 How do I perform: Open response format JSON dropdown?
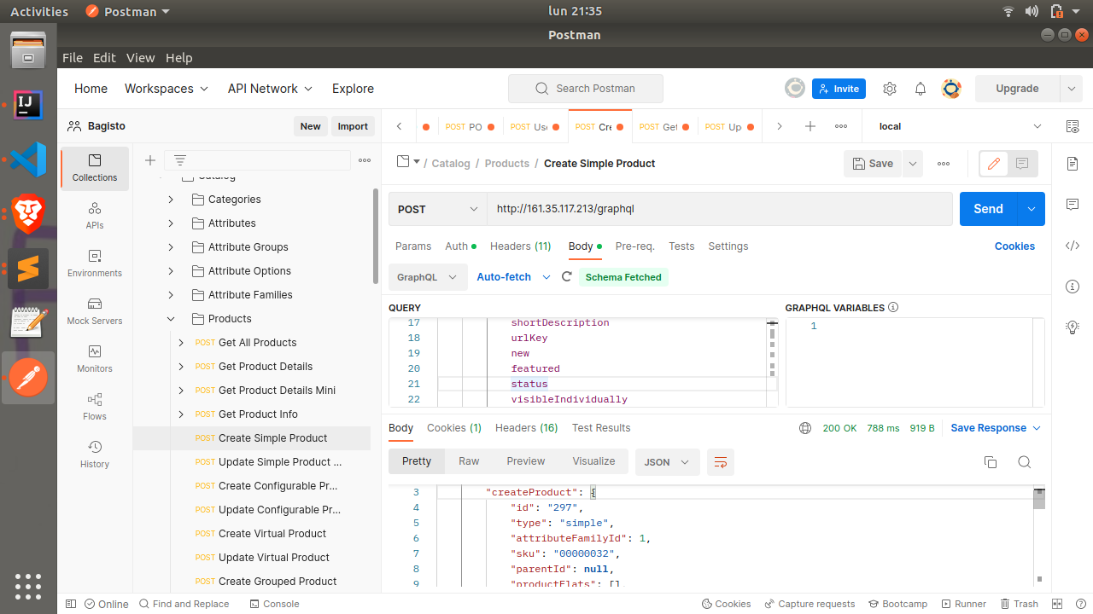pyautogui.click(x=668, y=462)
